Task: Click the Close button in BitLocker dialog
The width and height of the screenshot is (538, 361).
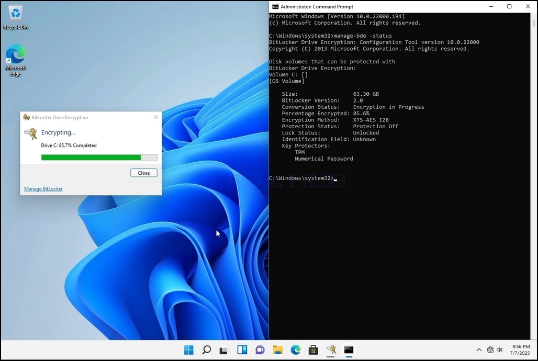Action: coord(144,173)
